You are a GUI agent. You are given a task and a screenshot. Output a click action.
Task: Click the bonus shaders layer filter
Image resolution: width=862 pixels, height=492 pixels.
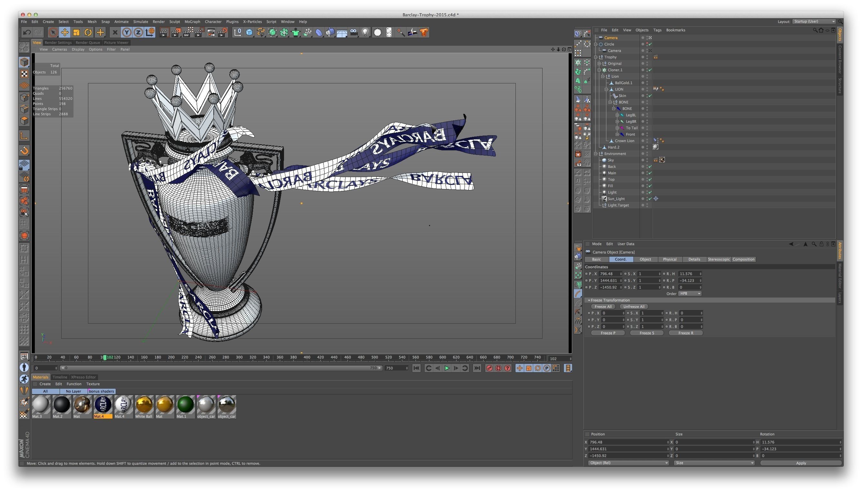click(102, 391)
